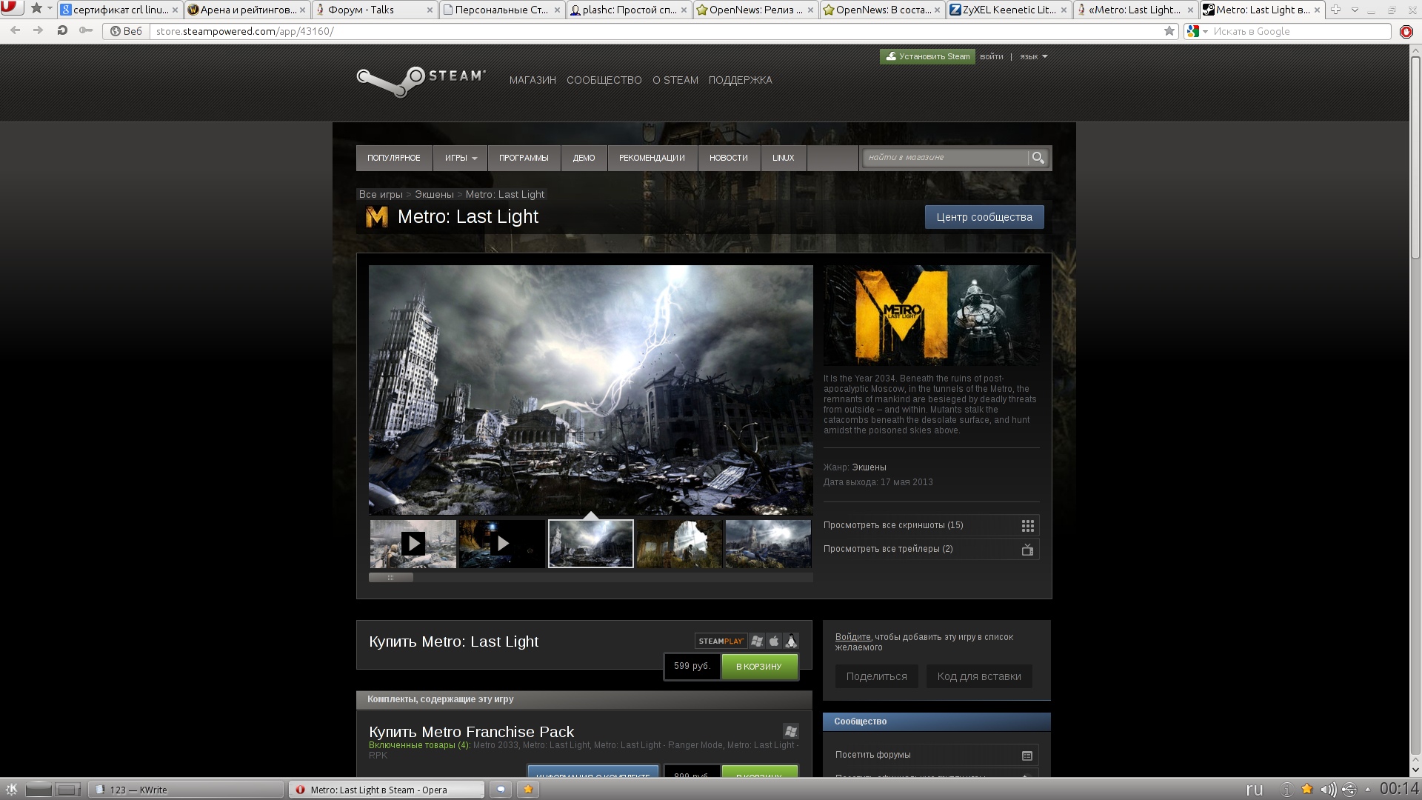Click 'Установить Steam' green button
Screen dimensions: 1422x800
[x=927, y=56]
